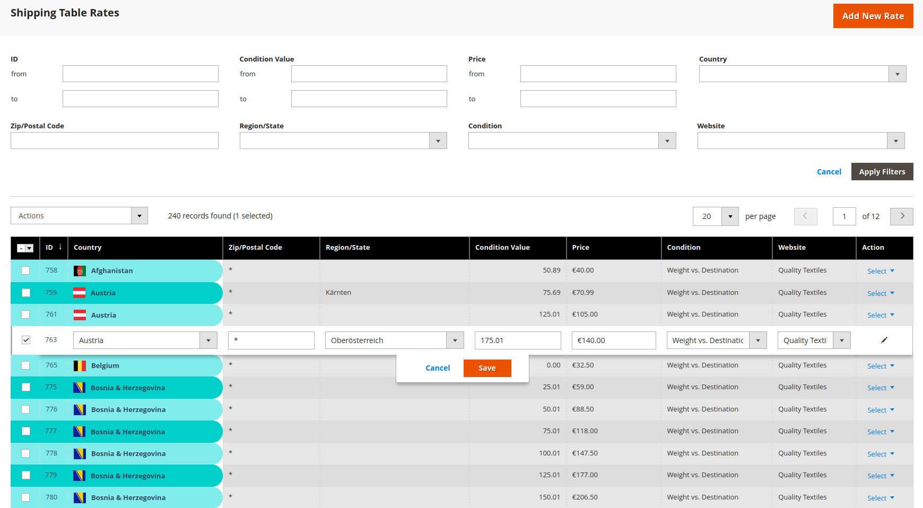Click the Afghanistan flag icon
The width and height of the screenshot is (923, 508).
coord(80,271)
